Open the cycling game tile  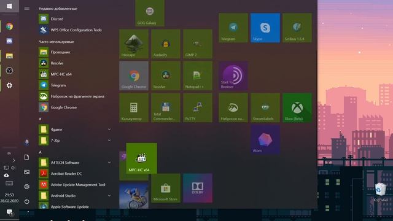click(x=134, y=195)
